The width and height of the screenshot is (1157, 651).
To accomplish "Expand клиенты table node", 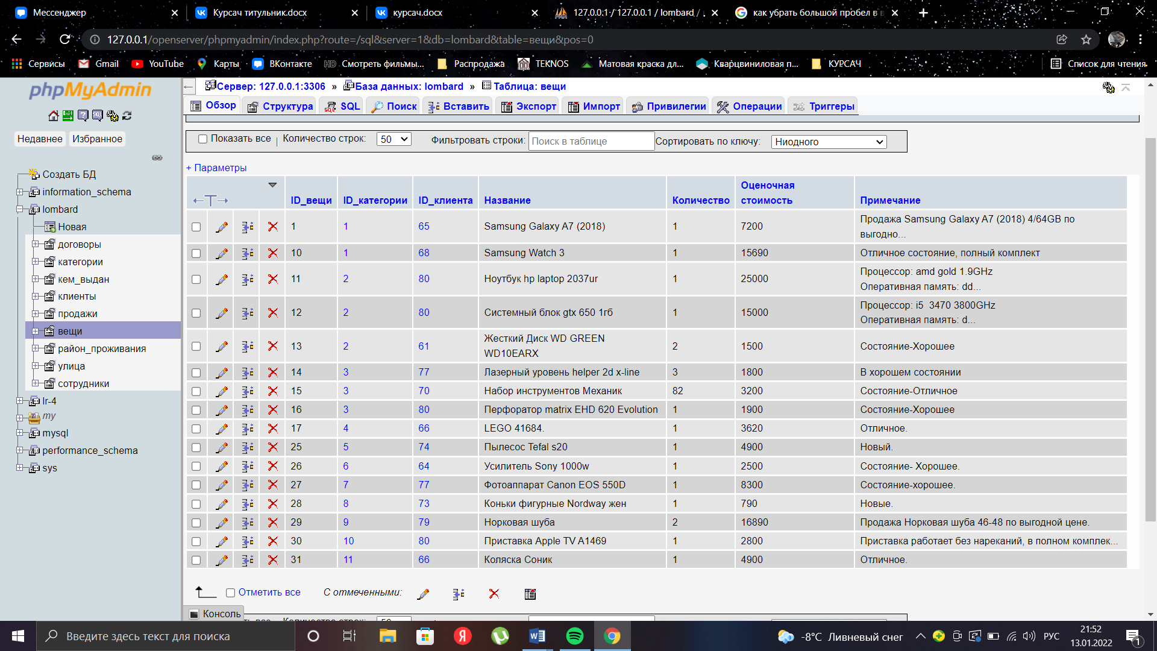I will (35, 296).
